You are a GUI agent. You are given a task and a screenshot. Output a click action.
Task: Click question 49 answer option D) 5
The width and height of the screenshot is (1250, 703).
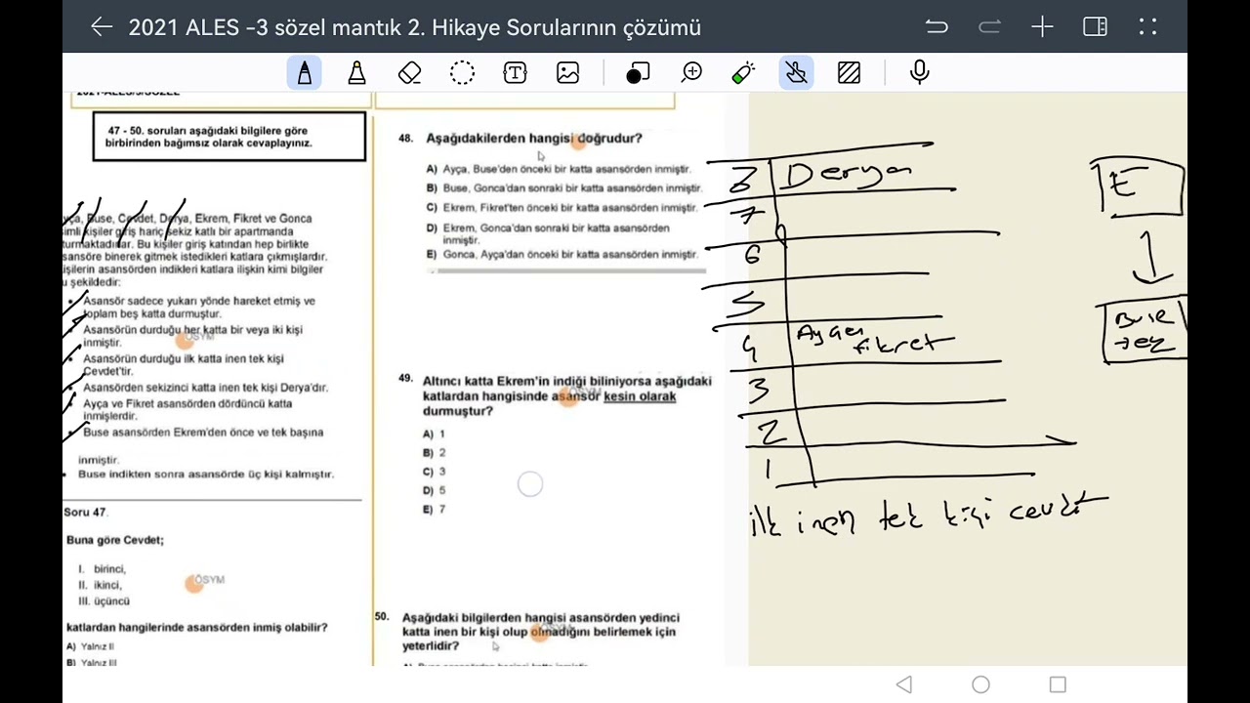(x=434, y=490)
